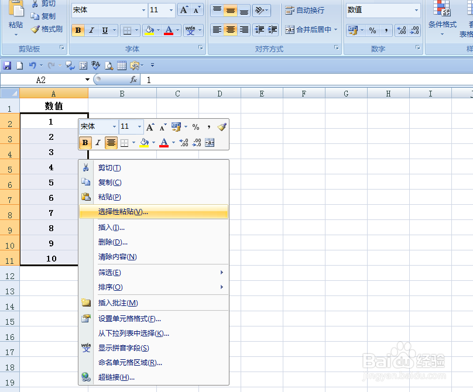Image resolution: width=473 pixels, height=392 pixels.
Task: Click the accounting number format ribbon icon
Action: [353, 30]
